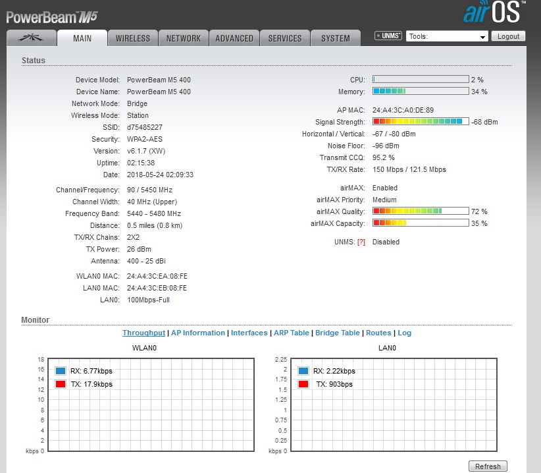Click the Memory usage bar
The height and width of the screenshot is (473, 541).
[x=421, y=91]
